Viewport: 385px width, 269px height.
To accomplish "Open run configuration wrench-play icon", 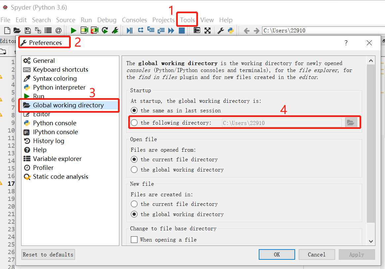I will [115, 30].
